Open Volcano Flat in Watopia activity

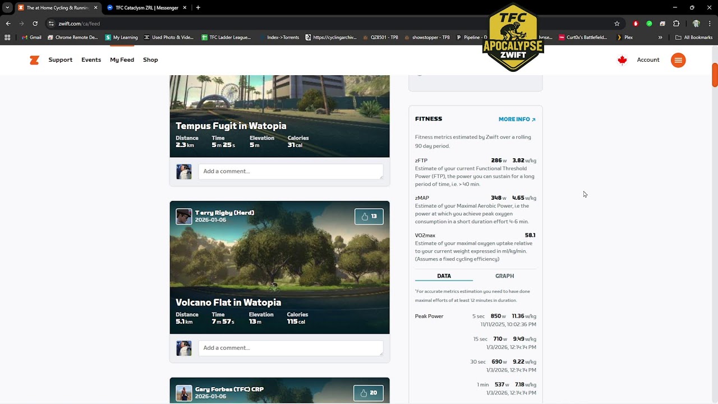click(x=228, y=302)
